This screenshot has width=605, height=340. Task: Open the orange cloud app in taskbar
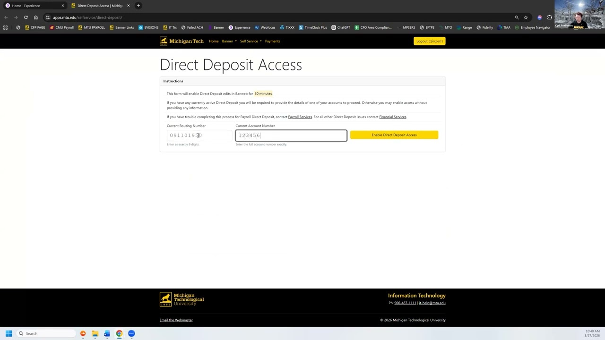[x=83, y=333]
